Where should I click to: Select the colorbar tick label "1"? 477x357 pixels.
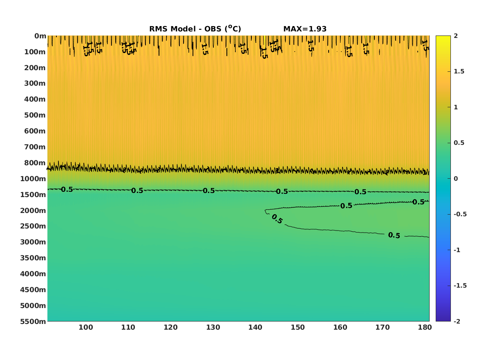(x=456, y=107)
